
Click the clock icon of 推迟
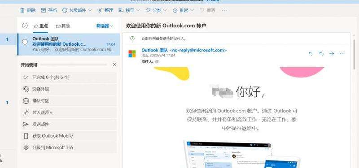[x=175, y=10]
